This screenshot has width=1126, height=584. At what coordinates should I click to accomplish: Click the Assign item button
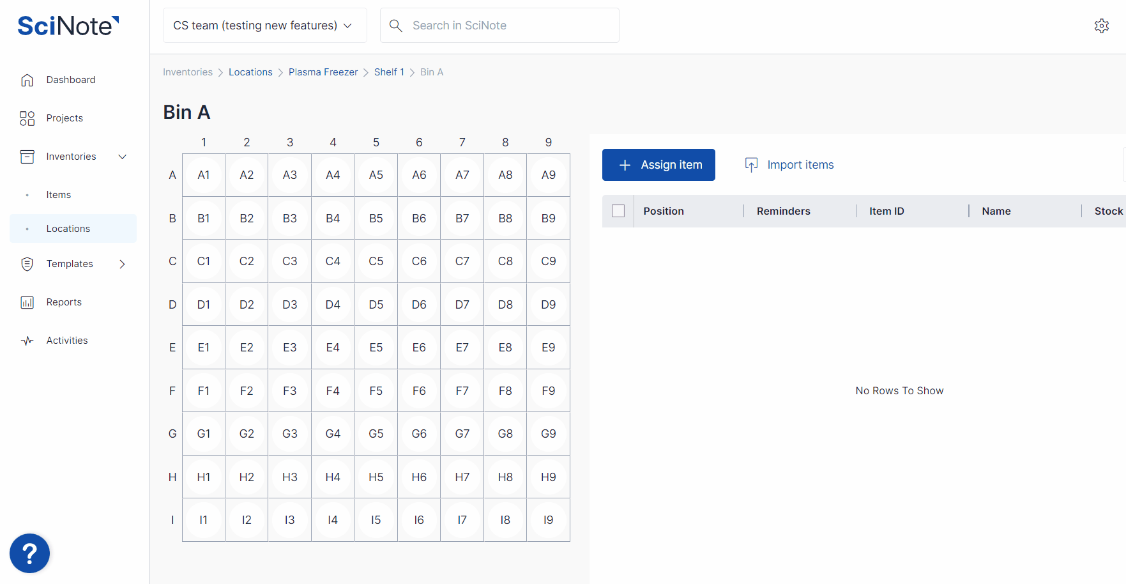pyautogui.click(x=658, y=165)
